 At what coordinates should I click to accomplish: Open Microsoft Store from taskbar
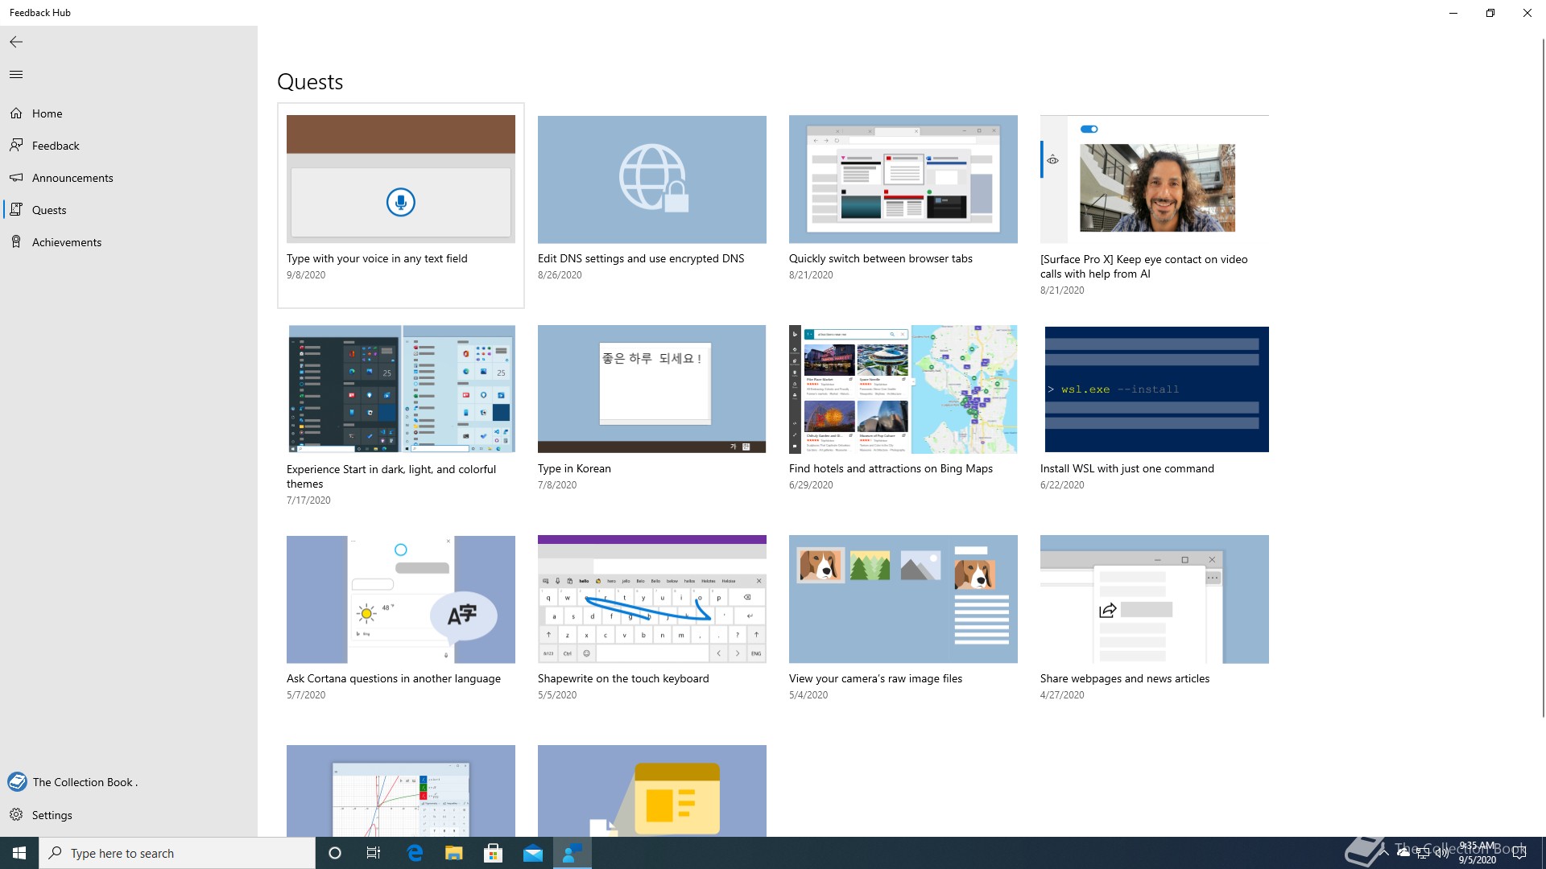click(x=494, y=853)
